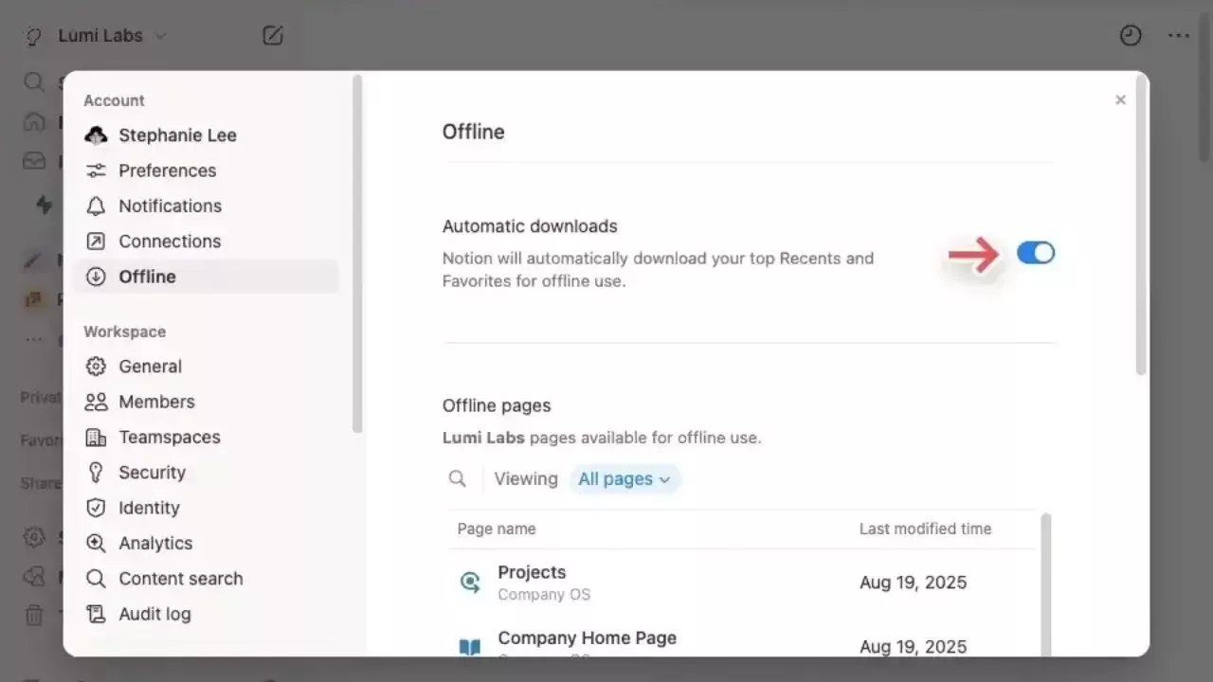
Task: Close the settings dialog
Action: [1120, 99]
